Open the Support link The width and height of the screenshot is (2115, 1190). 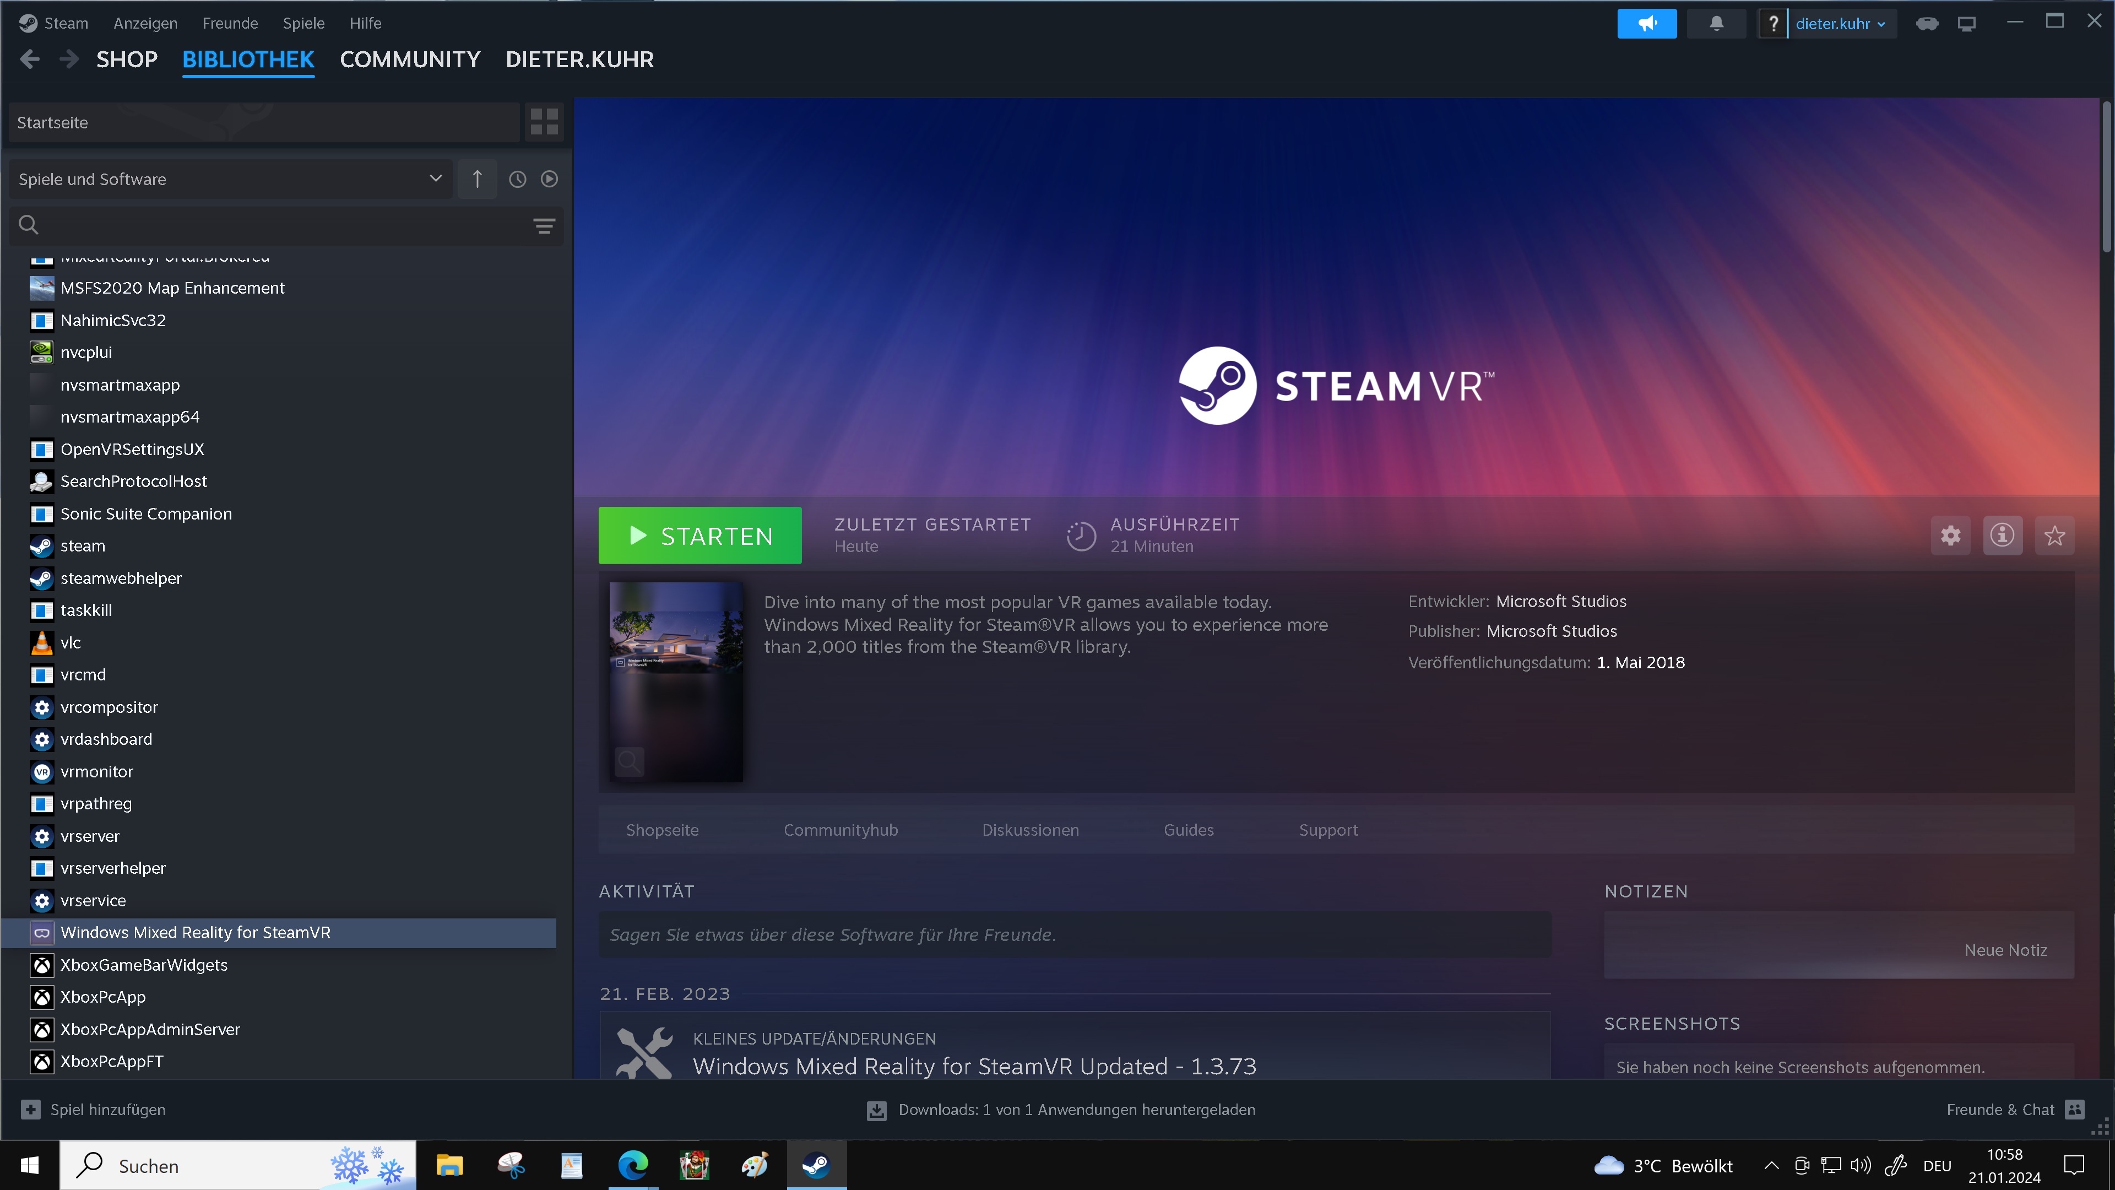[1328, 830]
